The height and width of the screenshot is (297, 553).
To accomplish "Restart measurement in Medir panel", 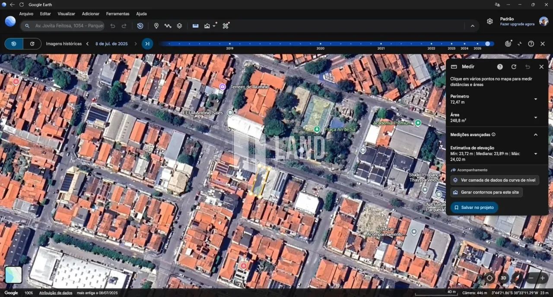I will coord(514,67).
